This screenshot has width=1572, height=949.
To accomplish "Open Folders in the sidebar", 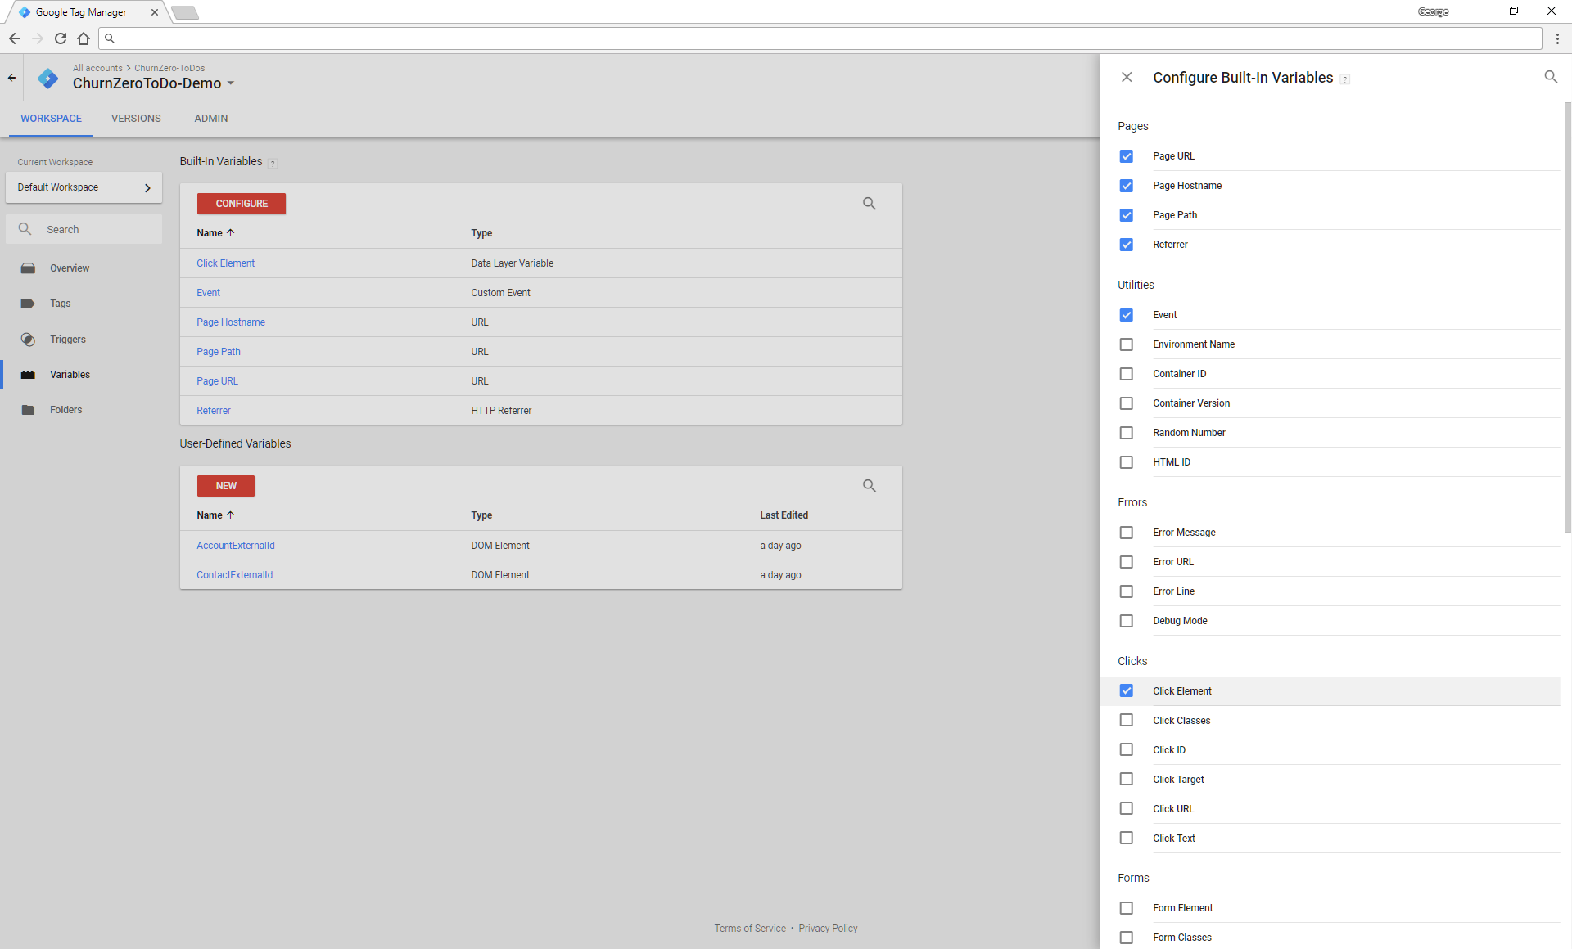I will [x=65, y=410].
